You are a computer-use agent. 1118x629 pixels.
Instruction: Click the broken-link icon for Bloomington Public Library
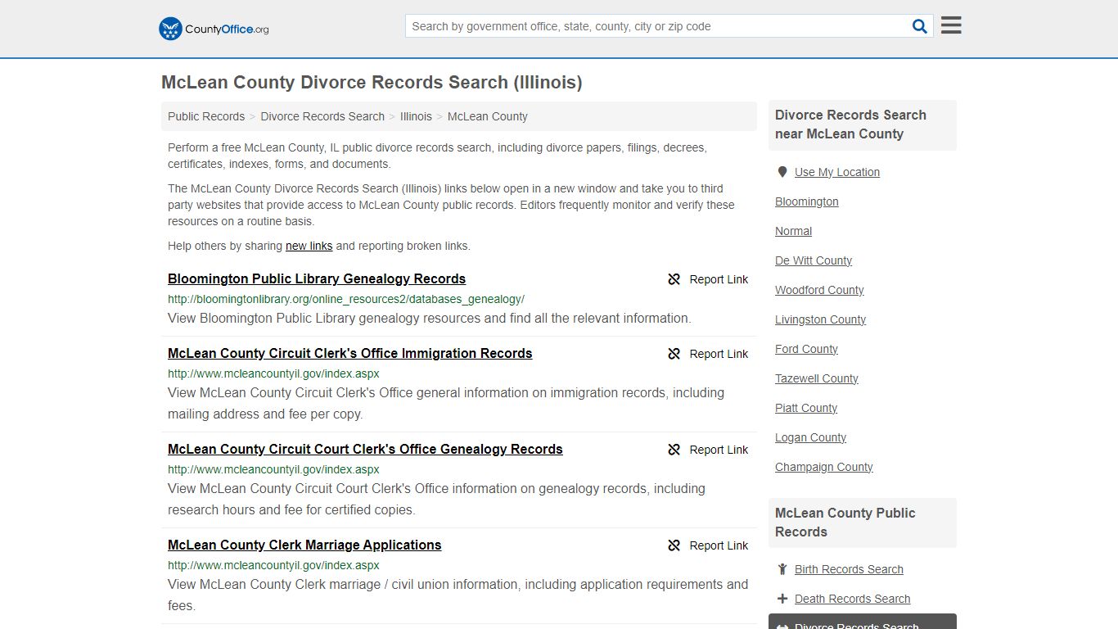[x=674, y=279]
